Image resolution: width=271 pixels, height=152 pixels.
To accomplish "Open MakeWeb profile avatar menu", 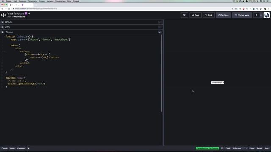I will pyautogui.click(x=267, y=15).
